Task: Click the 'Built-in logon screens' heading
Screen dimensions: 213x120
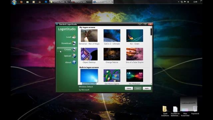Action: point(89,67)
